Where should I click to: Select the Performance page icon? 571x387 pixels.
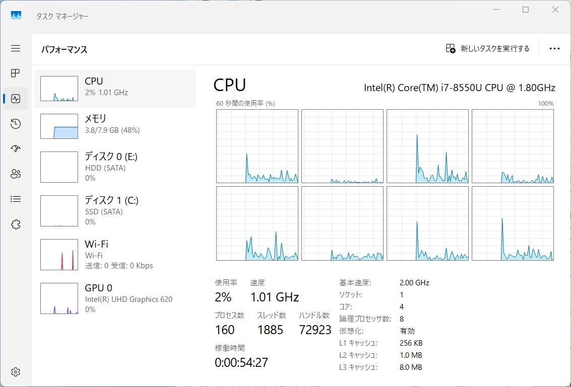[16, 99]
